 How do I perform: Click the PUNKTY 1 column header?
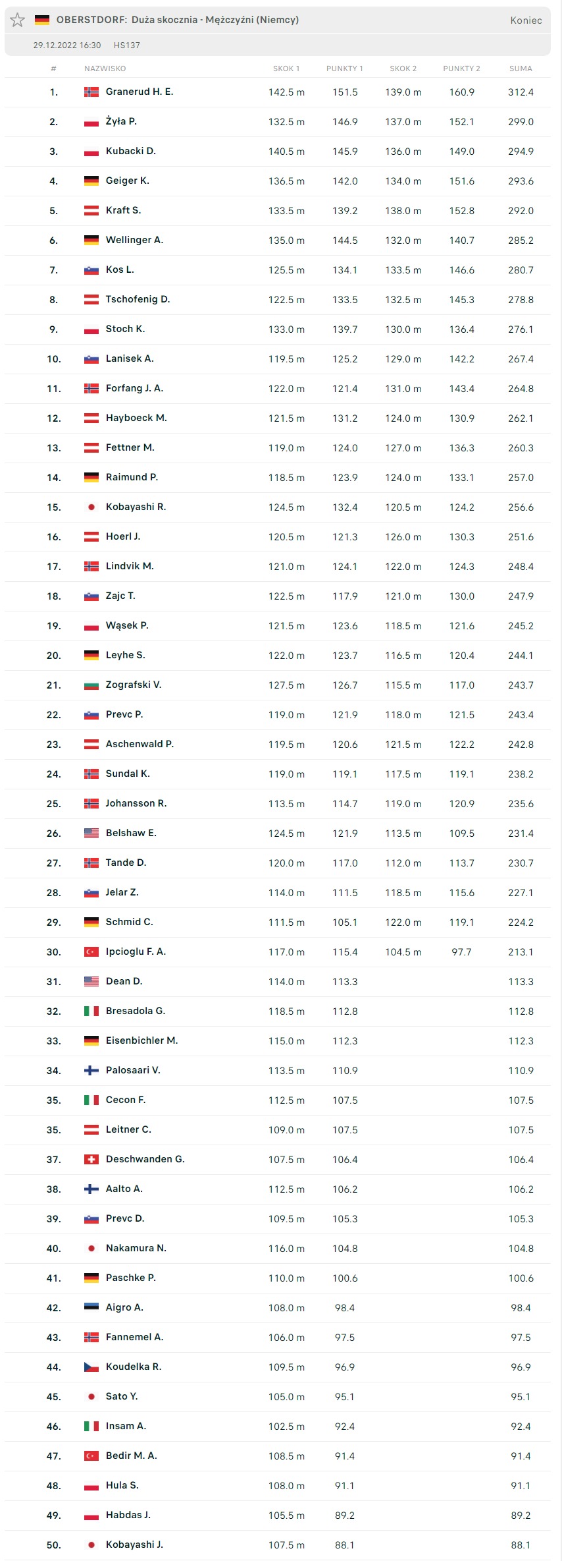tap(344, 69)
